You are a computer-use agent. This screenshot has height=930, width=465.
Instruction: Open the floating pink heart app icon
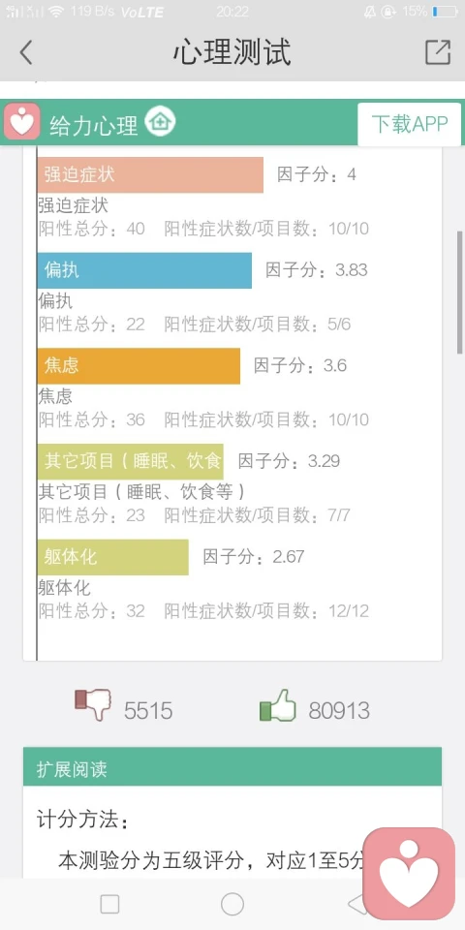(x=409, y=873)
